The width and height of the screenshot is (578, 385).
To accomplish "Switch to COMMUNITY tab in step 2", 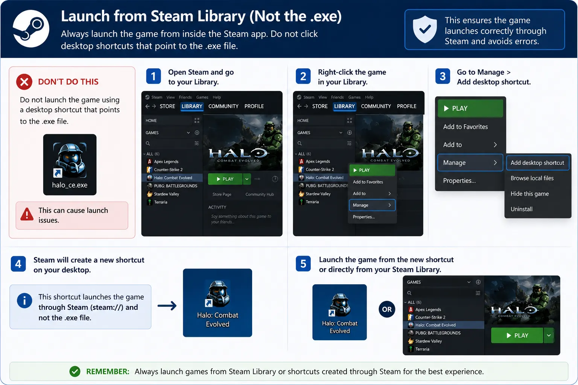I will tap(376, 106).
